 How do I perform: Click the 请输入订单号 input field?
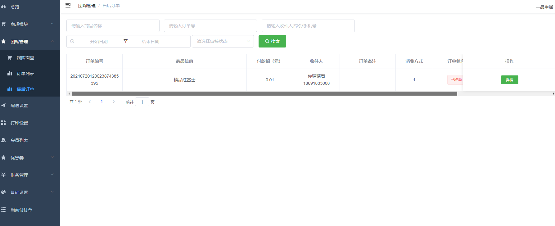210,26
